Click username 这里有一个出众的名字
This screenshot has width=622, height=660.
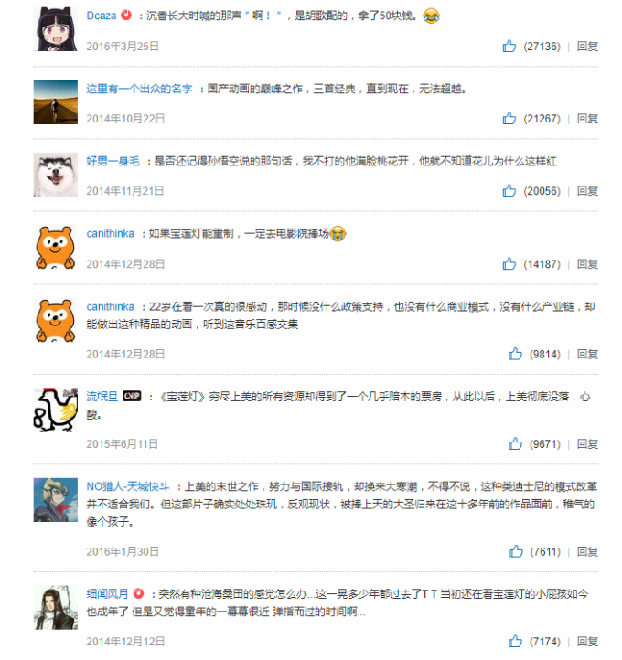pyautogui.click(x=139, y=89)
